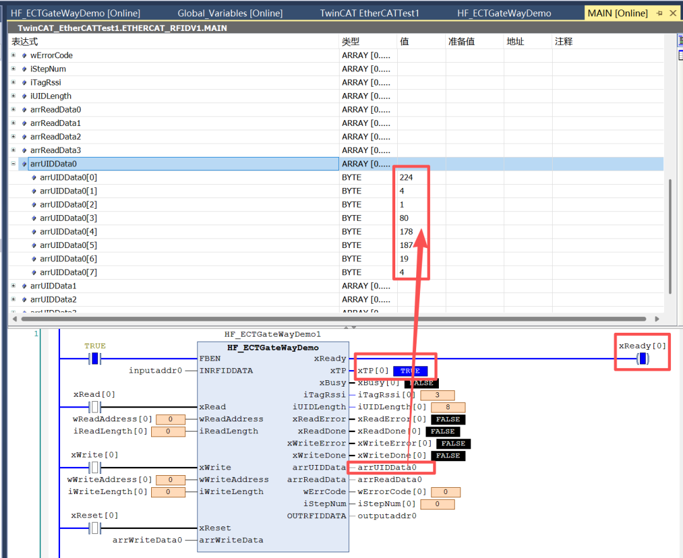Viewport: 683px width, 558px height.
Task: Toggle the xReadError[0] FALSE value box
Action: [448, 419]
